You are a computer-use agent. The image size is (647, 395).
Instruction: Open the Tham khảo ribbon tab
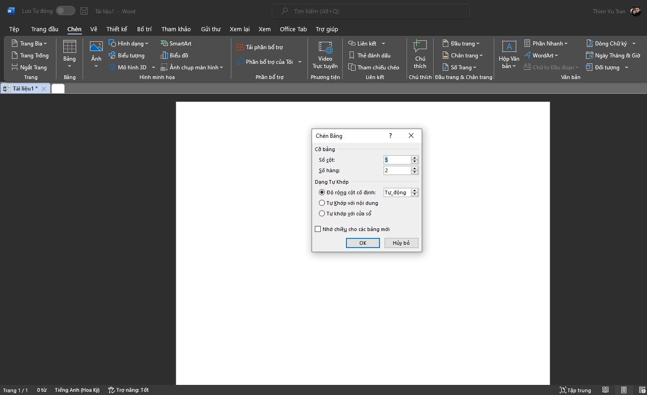tap(176, 29)
